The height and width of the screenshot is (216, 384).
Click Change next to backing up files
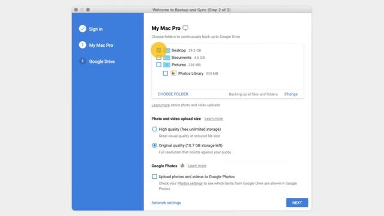[x=291, y=94]
